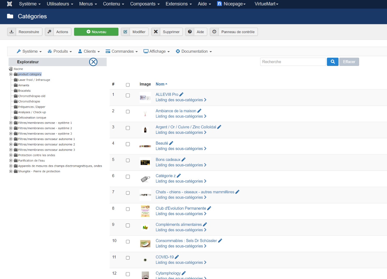387x279 pixels.
Task: Expand Filtres/membranes osmose - système 1 node
Action: tap(11, 123)
